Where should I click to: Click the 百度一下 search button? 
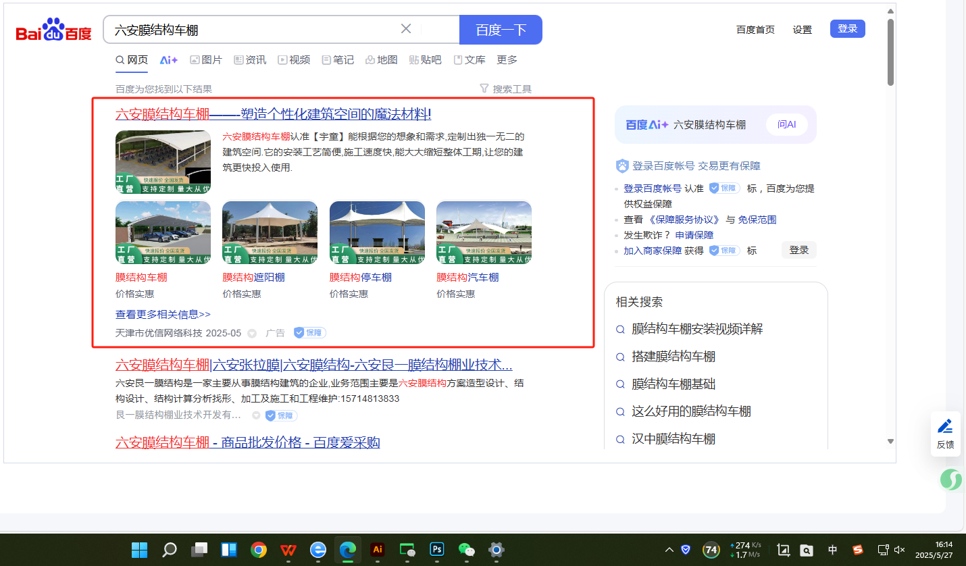[x=501, y=30]
